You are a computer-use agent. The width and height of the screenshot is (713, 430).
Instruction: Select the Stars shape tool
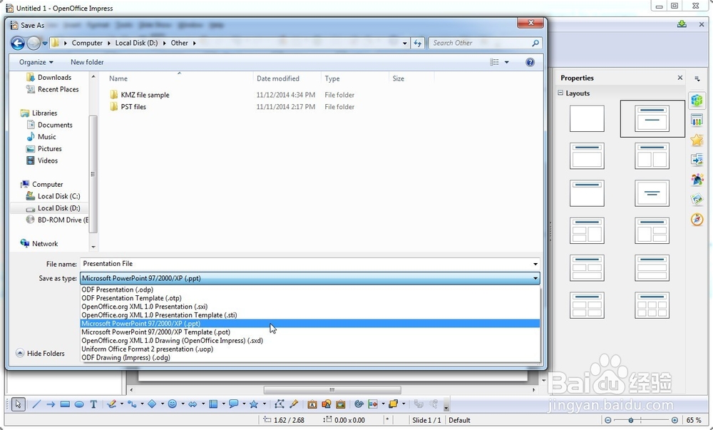coord(254,404)
